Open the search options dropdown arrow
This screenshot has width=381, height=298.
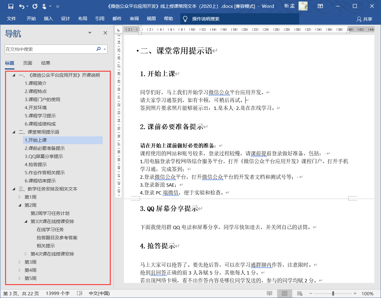(x=105, y=49)
